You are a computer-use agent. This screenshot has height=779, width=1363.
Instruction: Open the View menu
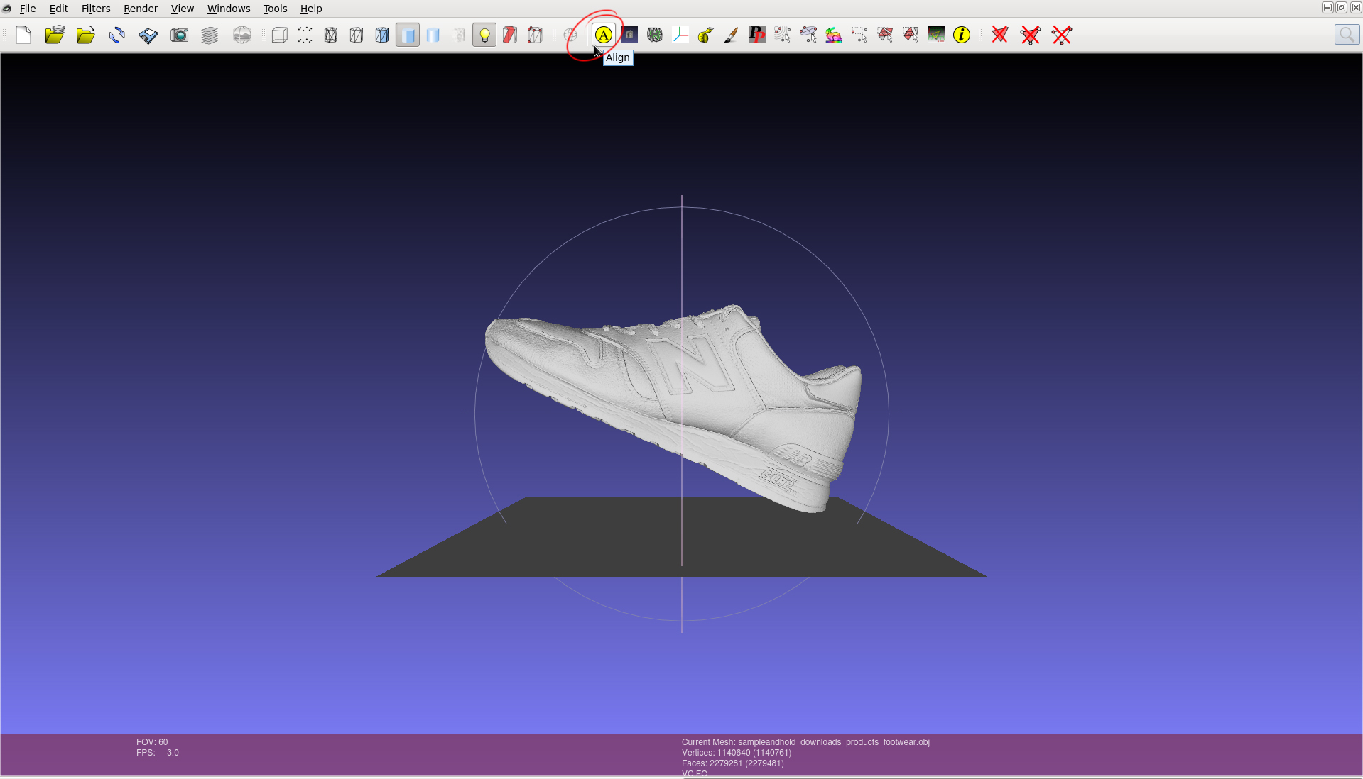(x=183, y=9)
